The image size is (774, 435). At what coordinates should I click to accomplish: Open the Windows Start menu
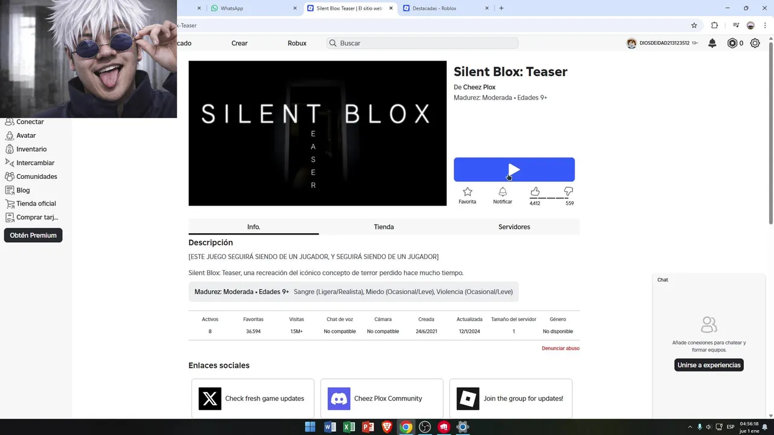click(x=310, y=427)
